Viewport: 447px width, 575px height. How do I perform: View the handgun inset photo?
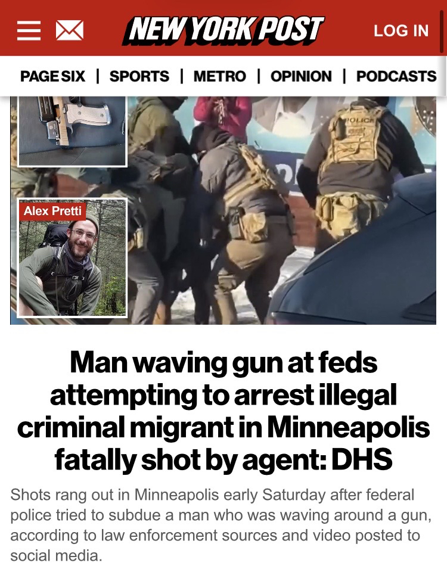pyautogui.click(x=72, y=131)
